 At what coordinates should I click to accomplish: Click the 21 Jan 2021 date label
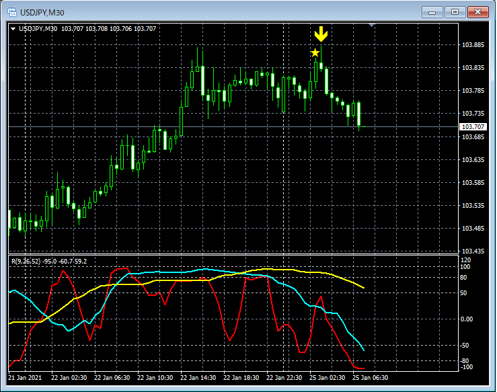tap(25, 378)
